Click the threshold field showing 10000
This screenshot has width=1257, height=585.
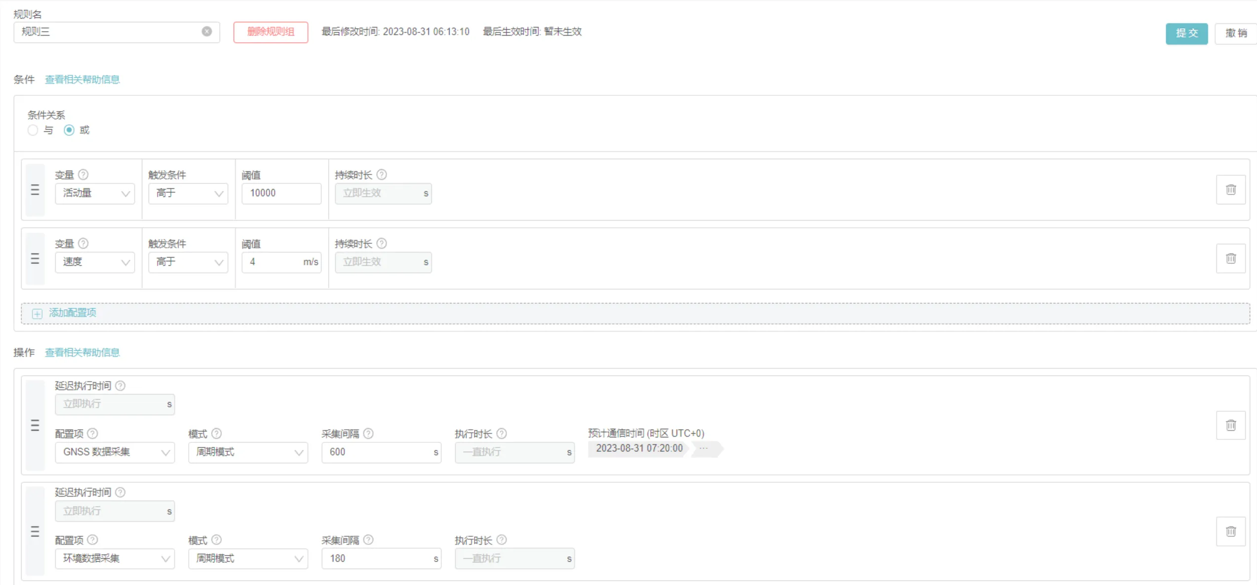click(281, 193)
